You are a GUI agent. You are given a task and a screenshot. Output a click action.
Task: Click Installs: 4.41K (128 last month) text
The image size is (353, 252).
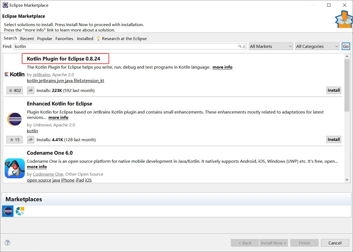[66, 140]
